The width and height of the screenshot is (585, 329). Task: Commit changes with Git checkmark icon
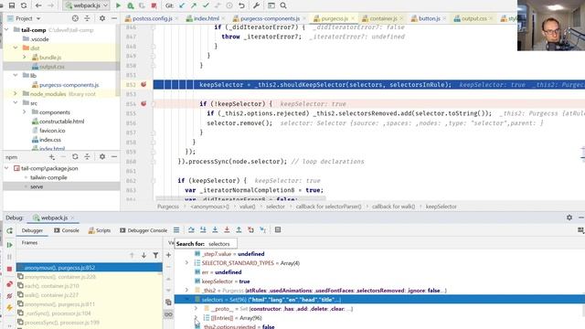(x=206, y=5)
